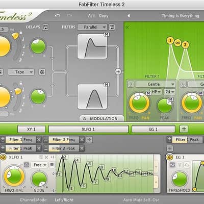Remove the Filter 2 Freq slot
Viewport: 204px width, 204px height.
point(82,140)
